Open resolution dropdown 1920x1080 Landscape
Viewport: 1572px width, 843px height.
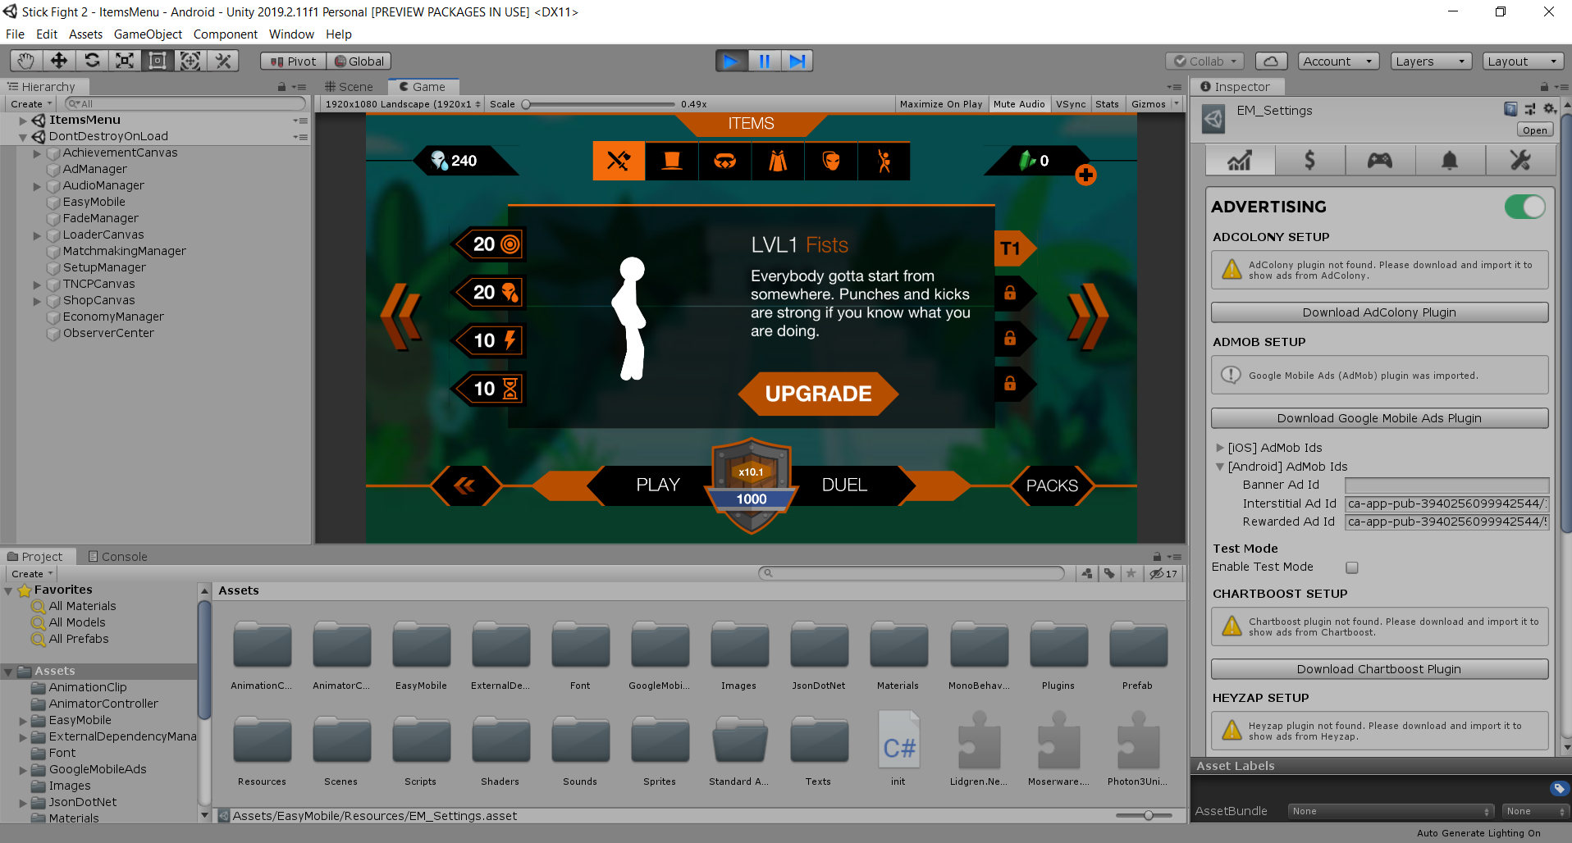(402, 104)
